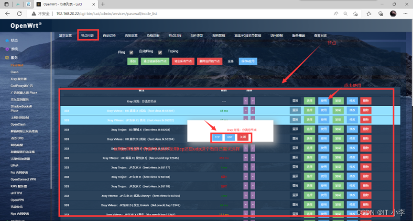Click the browser address bar URL
413x221 pixels.
click(107, 14)
